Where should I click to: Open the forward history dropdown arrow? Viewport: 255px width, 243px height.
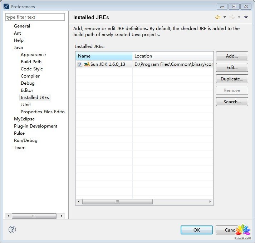click(x=239, y=17)
